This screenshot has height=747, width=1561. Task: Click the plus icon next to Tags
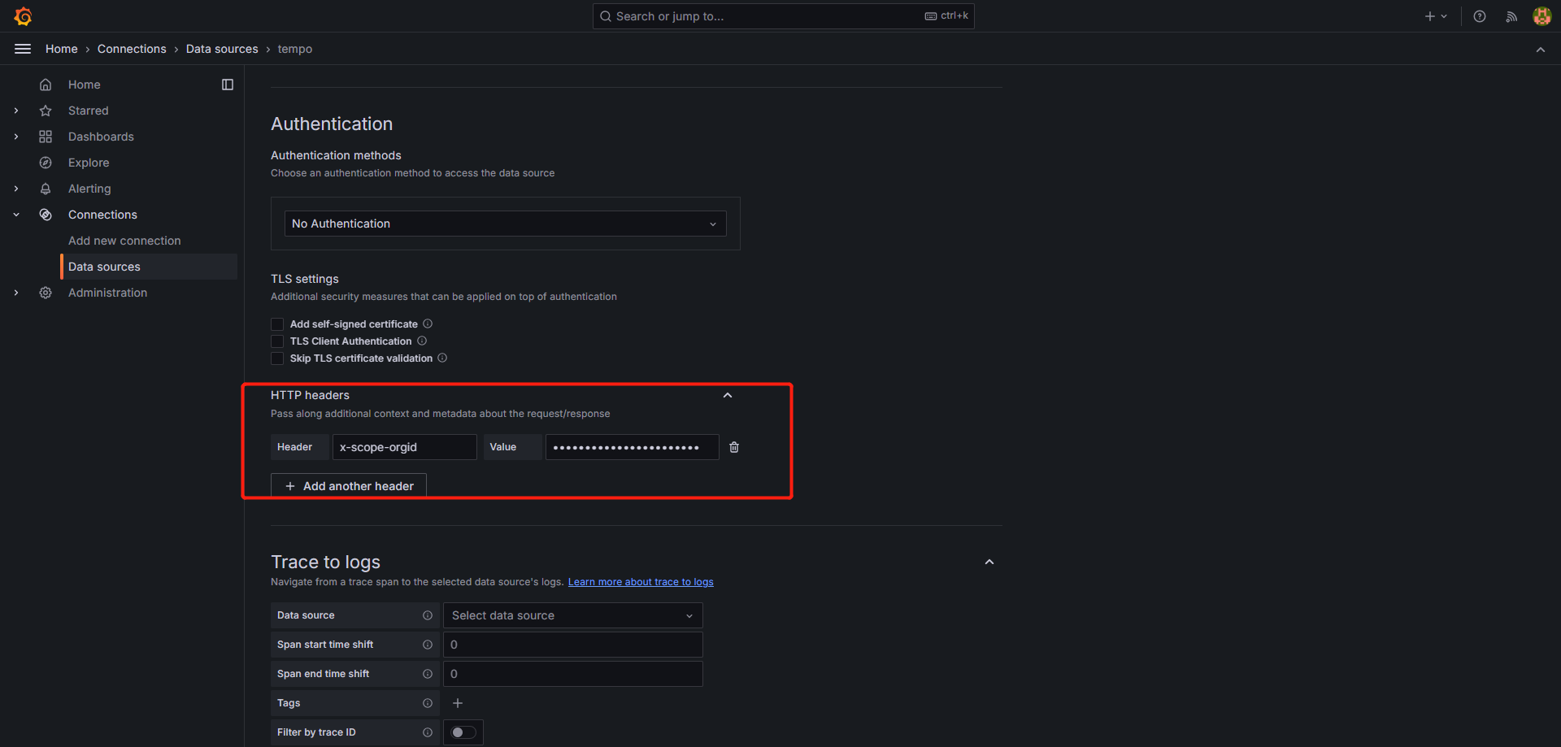pyautogui.click(x=458, y=703)
